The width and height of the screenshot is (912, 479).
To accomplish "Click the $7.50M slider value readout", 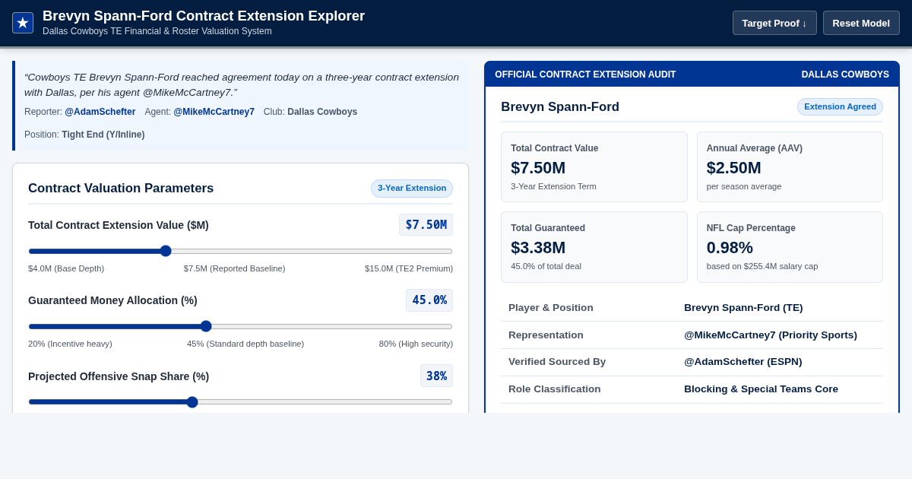I will click(426, 225).
